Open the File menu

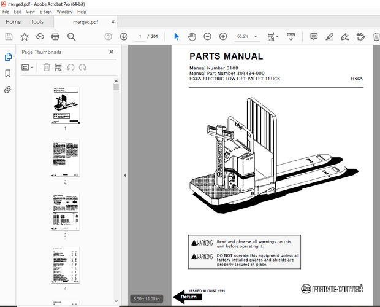6,12
